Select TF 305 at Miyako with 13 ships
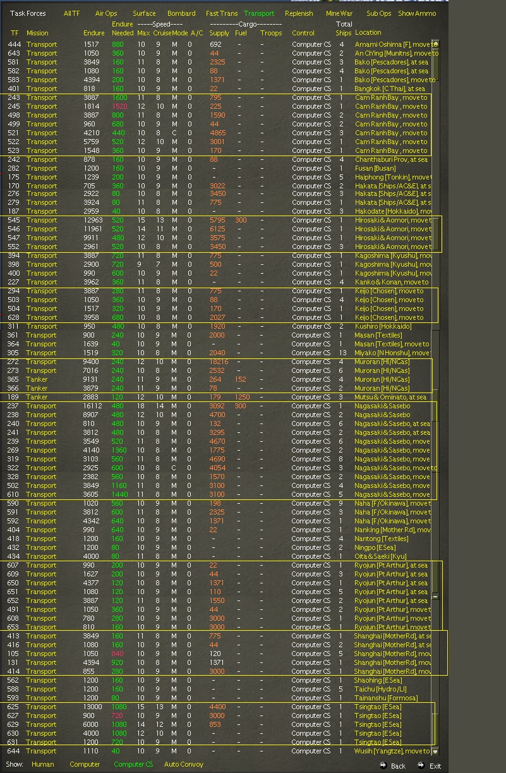Viewport: 506px width, 773px height. tap(219, 353)
